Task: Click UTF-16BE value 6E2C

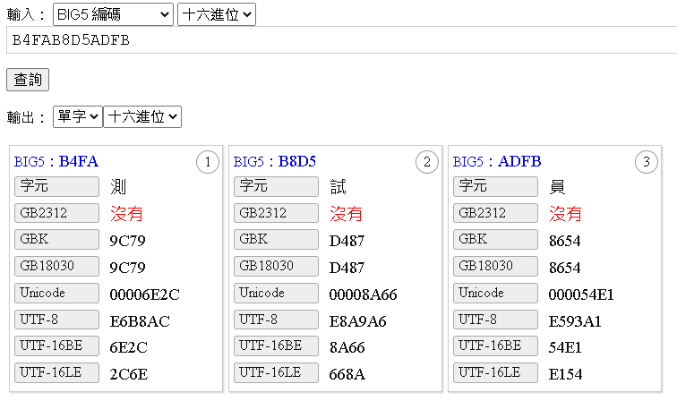Action: pyautogui.click(x=129, y=347)
